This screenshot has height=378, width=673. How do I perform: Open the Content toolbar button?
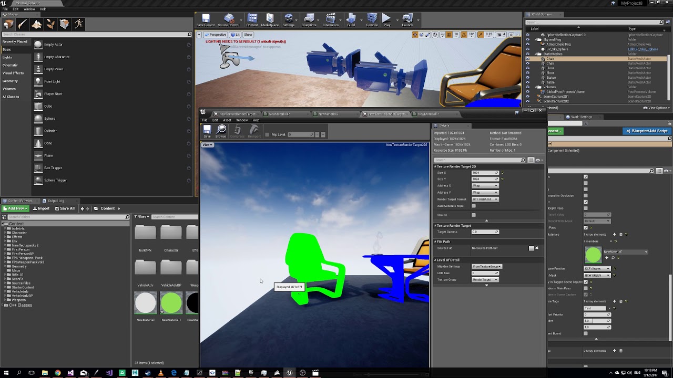pos(252,20)
